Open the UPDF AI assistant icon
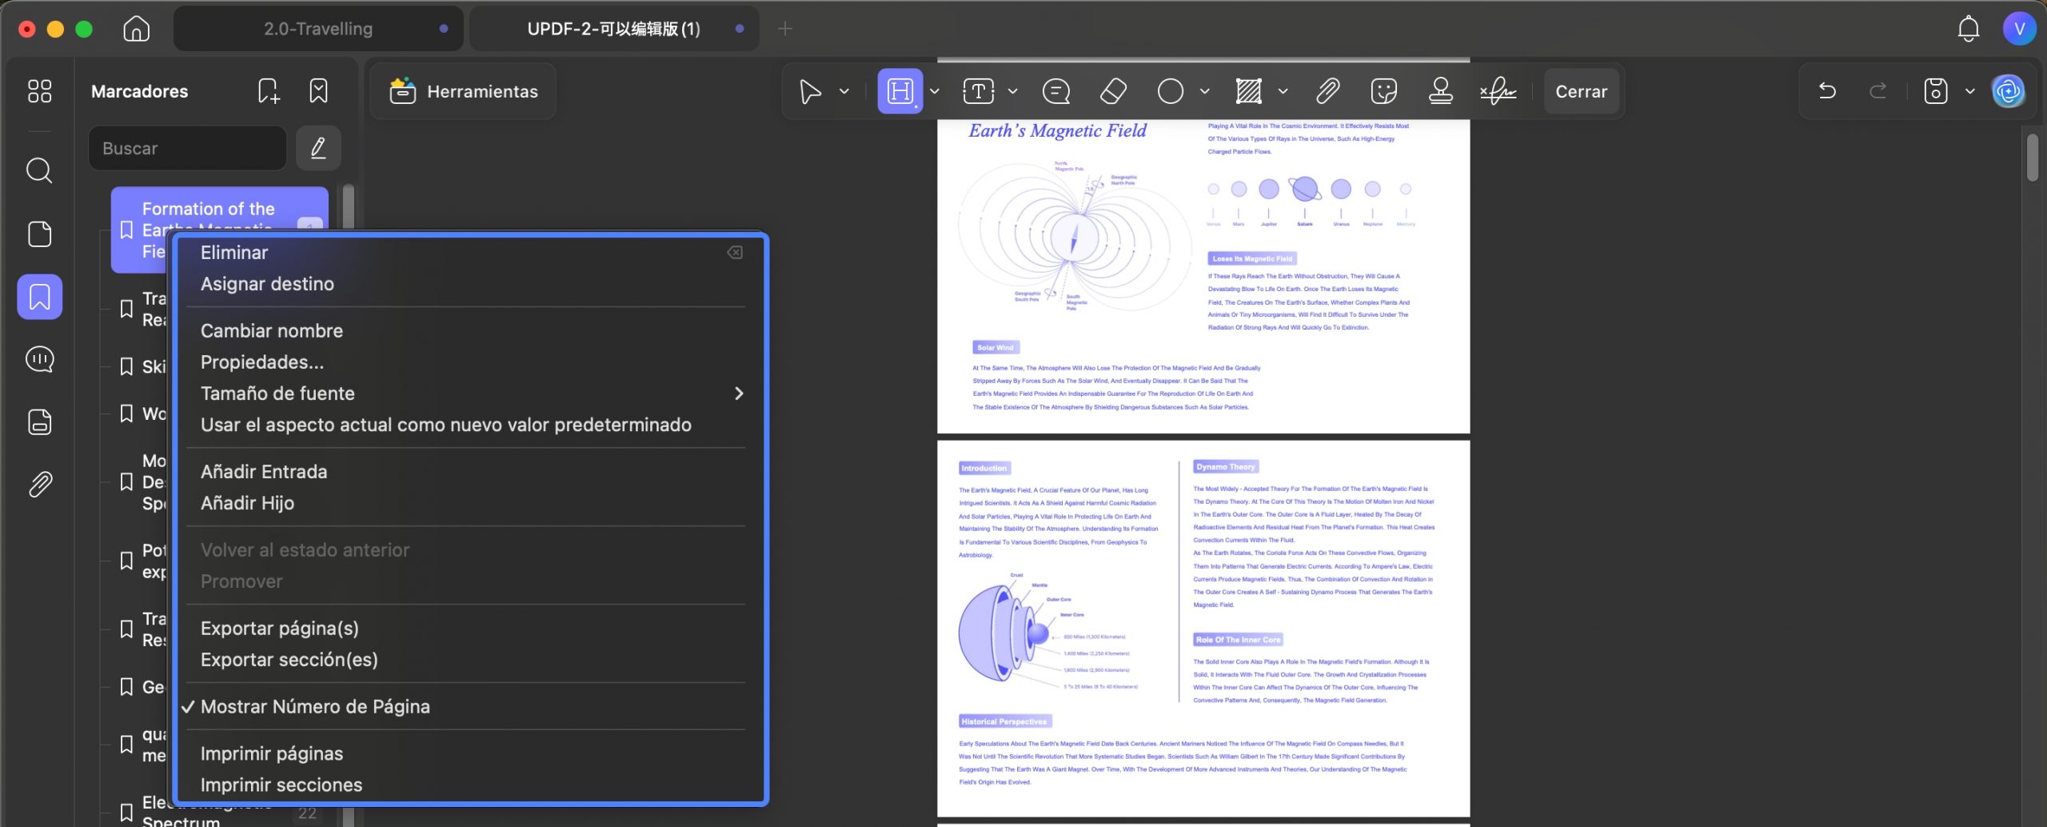The image size is (2047, 827). pos(2009,91)
